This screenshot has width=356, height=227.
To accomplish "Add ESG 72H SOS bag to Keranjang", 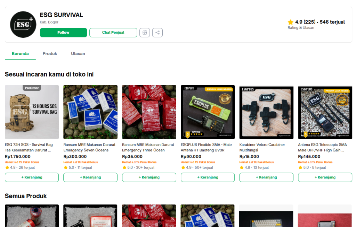I will (32, 177).
